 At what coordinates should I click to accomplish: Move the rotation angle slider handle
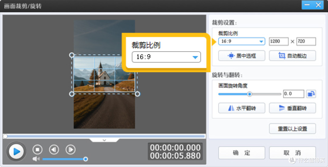(249, 94)
